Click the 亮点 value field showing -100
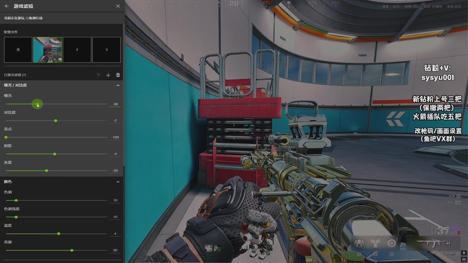 (x=115, y=137)
